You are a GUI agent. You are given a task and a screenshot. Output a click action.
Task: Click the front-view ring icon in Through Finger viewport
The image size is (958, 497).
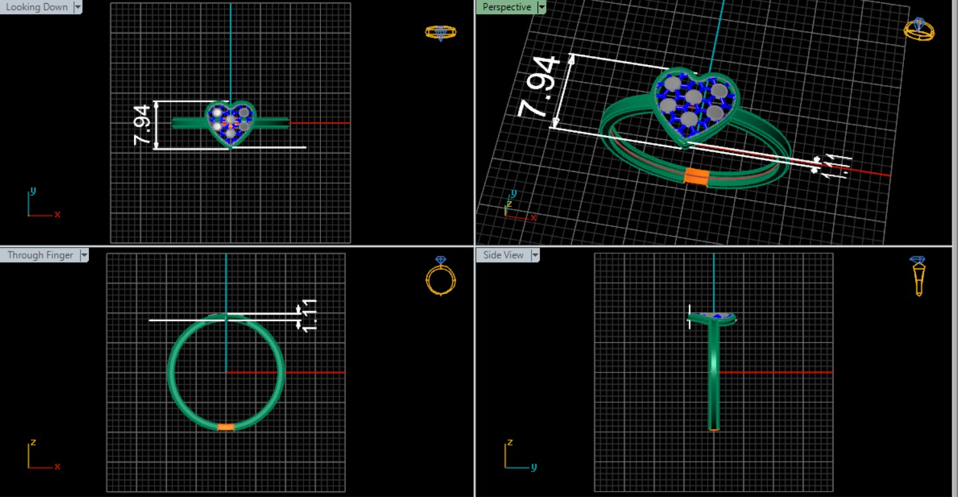[x=441, y=276]
